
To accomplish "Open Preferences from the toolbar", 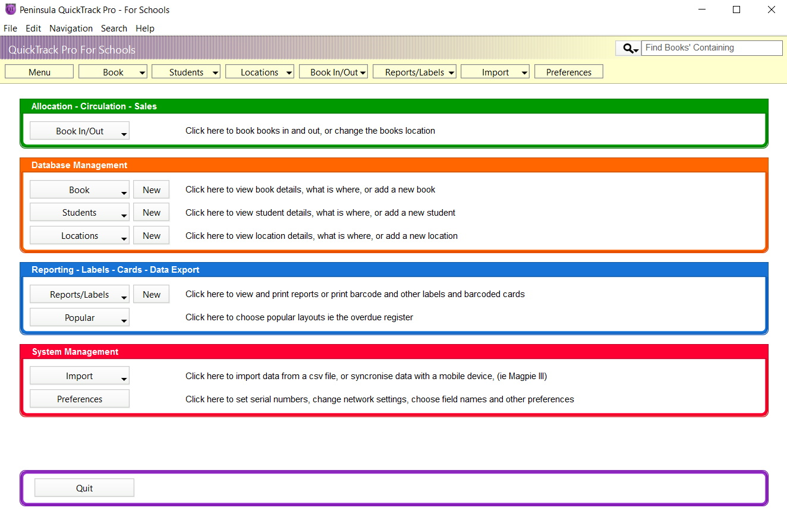I will click(x=569, y=72).
